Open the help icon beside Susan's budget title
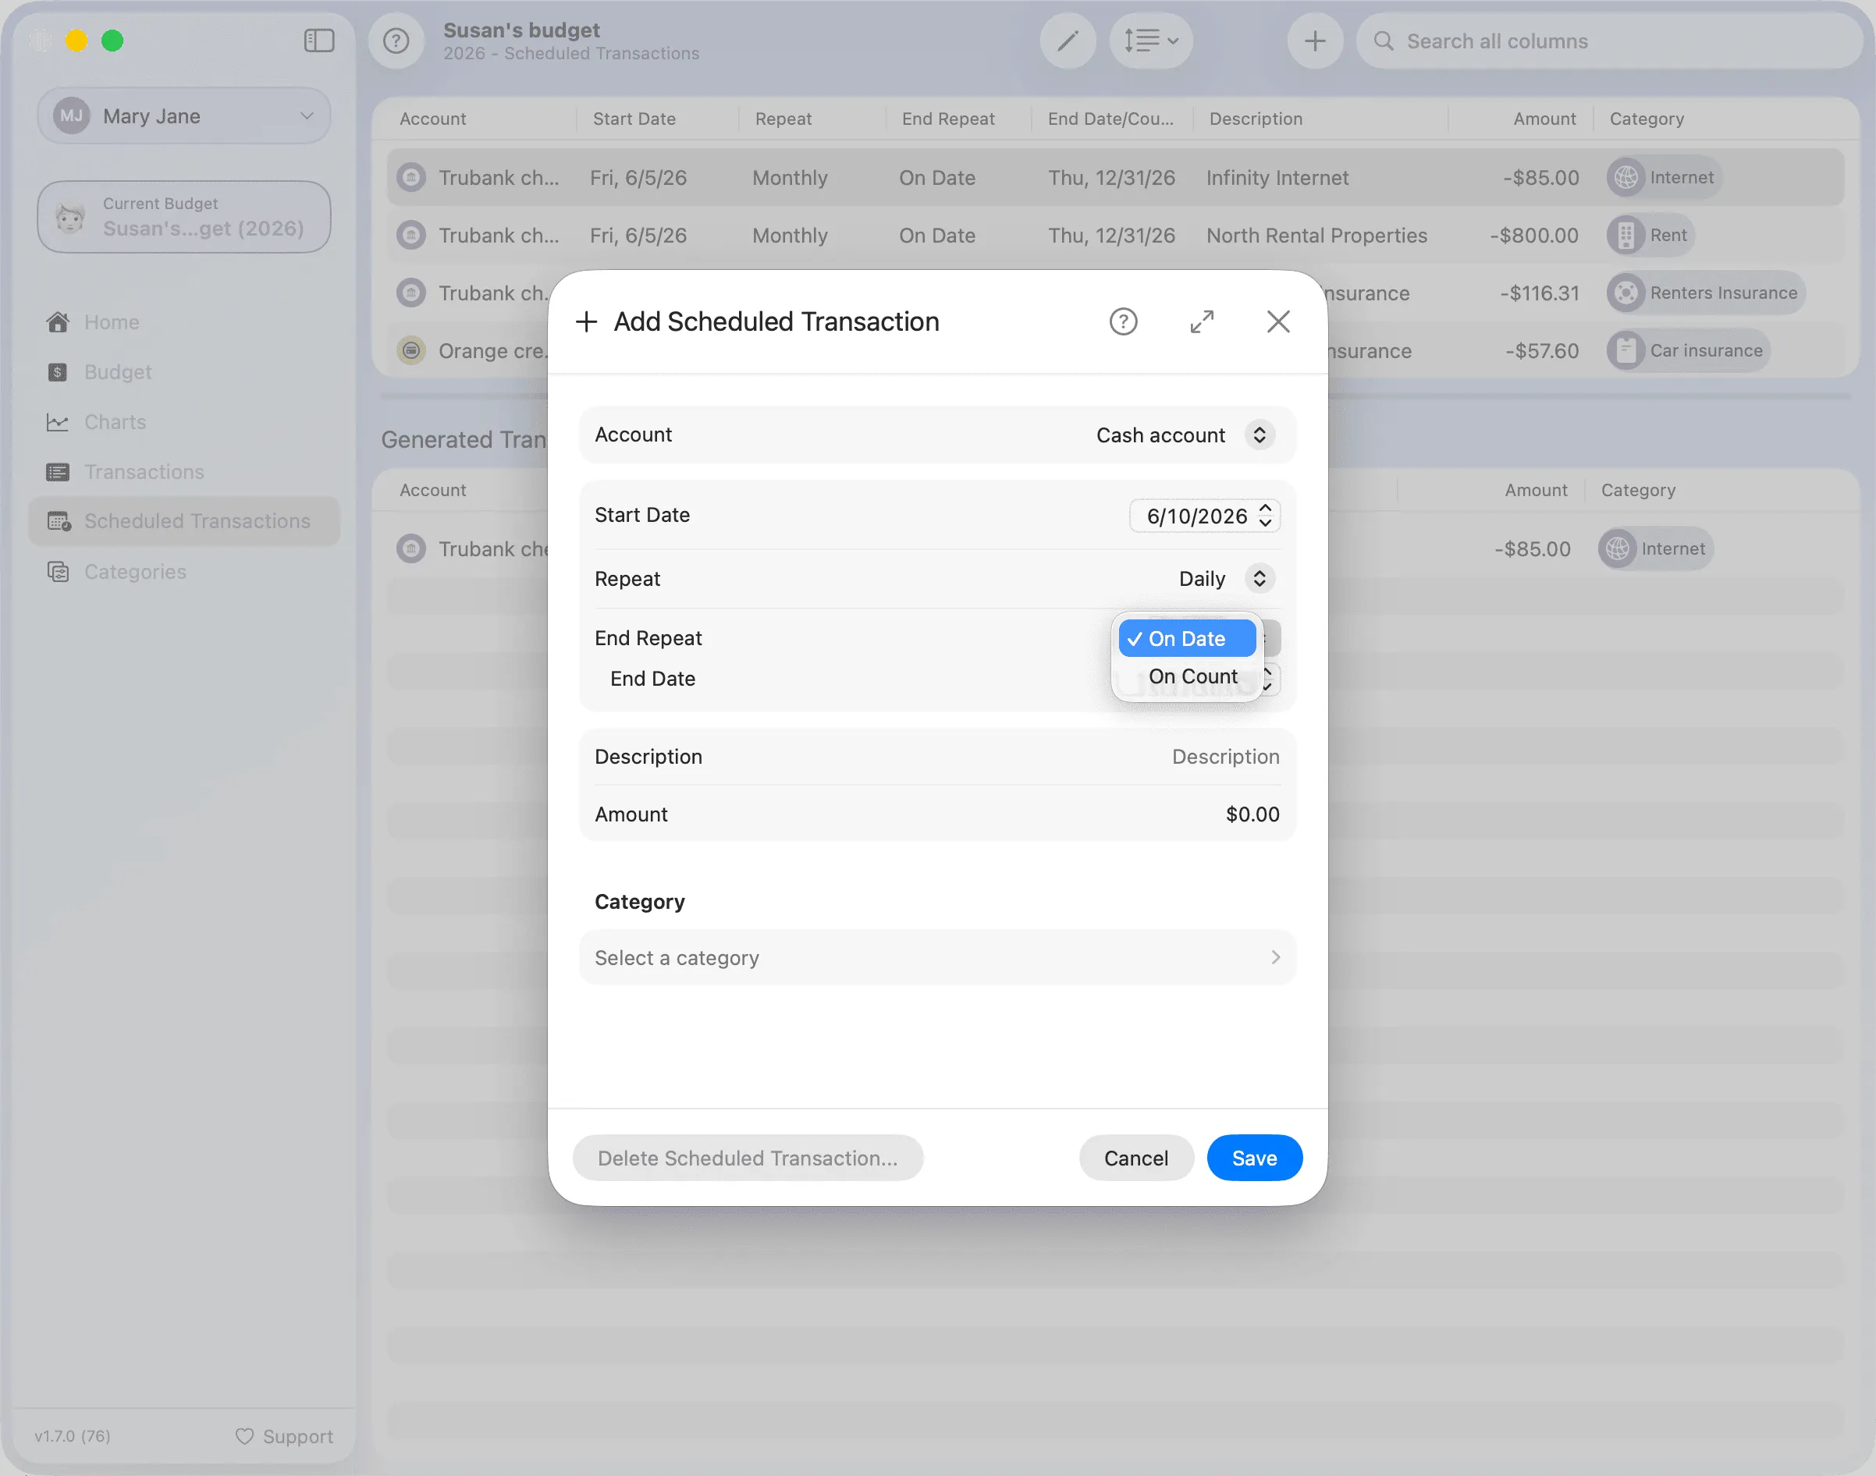The width and height of the screenshot is (1876, 1476). [396, 41]
